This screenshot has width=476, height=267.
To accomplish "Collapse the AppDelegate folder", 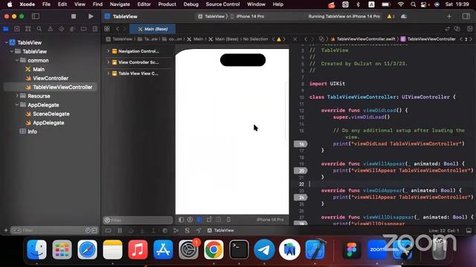I will point(17,105).
